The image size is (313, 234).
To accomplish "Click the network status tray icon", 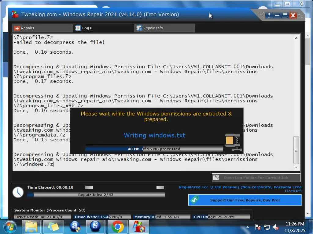I will 267,227.
